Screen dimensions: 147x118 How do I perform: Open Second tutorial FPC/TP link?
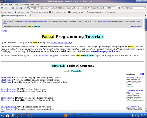click(9, 89)
